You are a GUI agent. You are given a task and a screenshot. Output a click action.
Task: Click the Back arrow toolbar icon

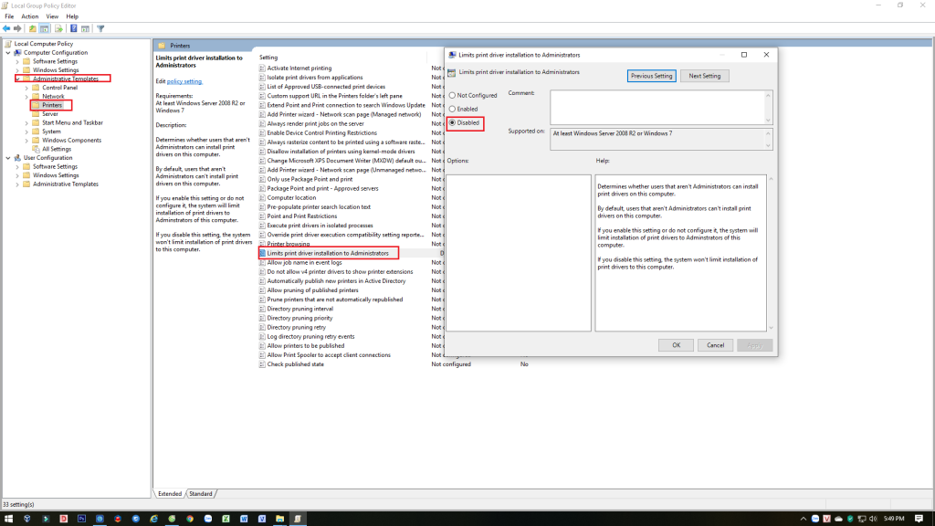(x=6, y=28)
